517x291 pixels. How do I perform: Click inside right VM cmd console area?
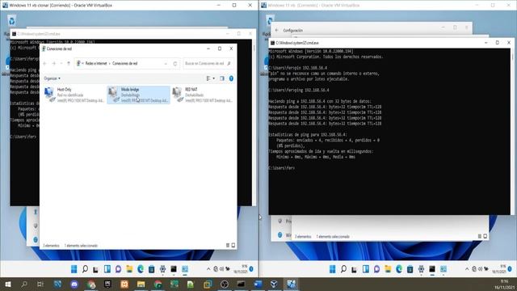[x=389, y=131]
